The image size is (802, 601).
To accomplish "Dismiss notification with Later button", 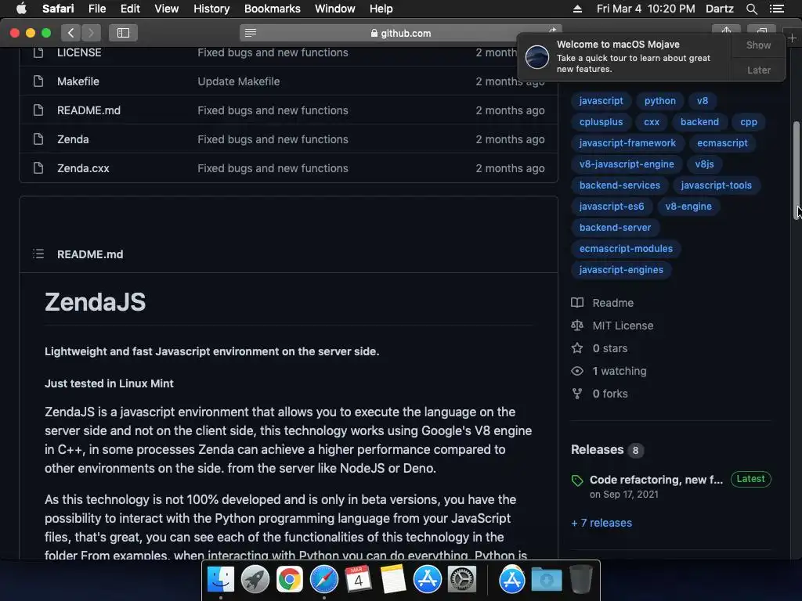I will coord(758,70).
